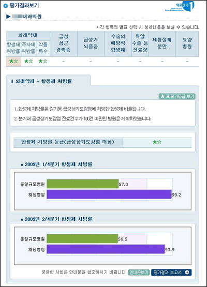Select the 제왕절개 분만 column header

(162, 43)
